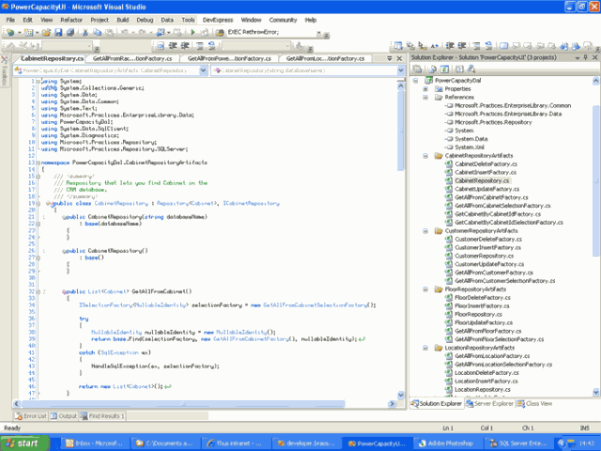
Task: Click the Cut scissors icon
Action: 85,33
